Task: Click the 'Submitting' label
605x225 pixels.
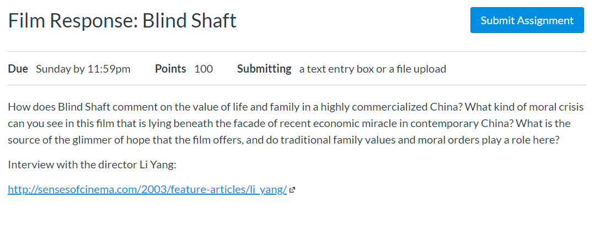Action: tap(264, 69)
